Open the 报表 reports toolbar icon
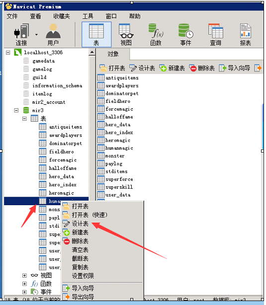Screen dimensions: 266x305 pyautogui.click(x=245, y=35)
